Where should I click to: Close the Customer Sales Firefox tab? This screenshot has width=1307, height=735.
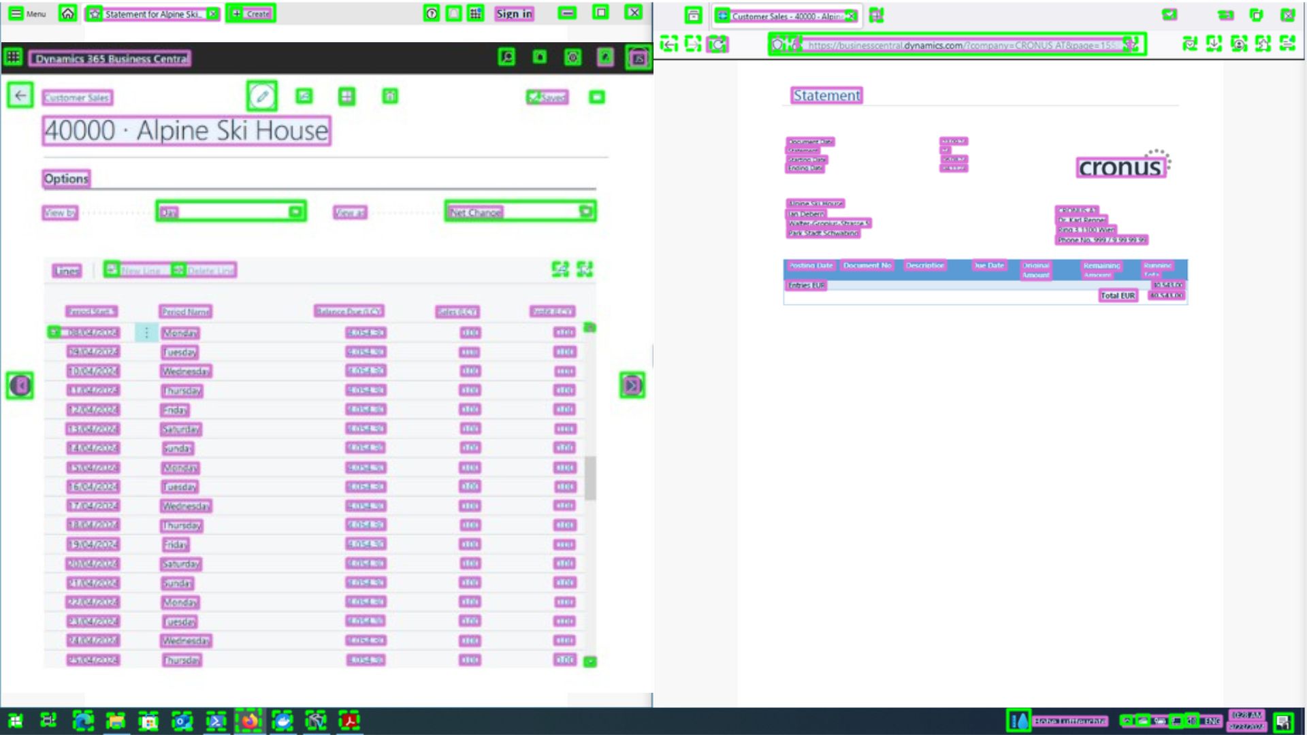850,16
